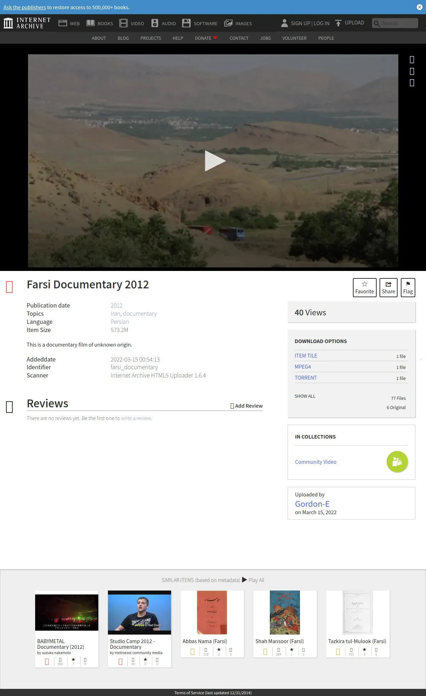Click the Upload arrow icon
Viewport: 426px width, 696px height.
[x=338, y=23]
